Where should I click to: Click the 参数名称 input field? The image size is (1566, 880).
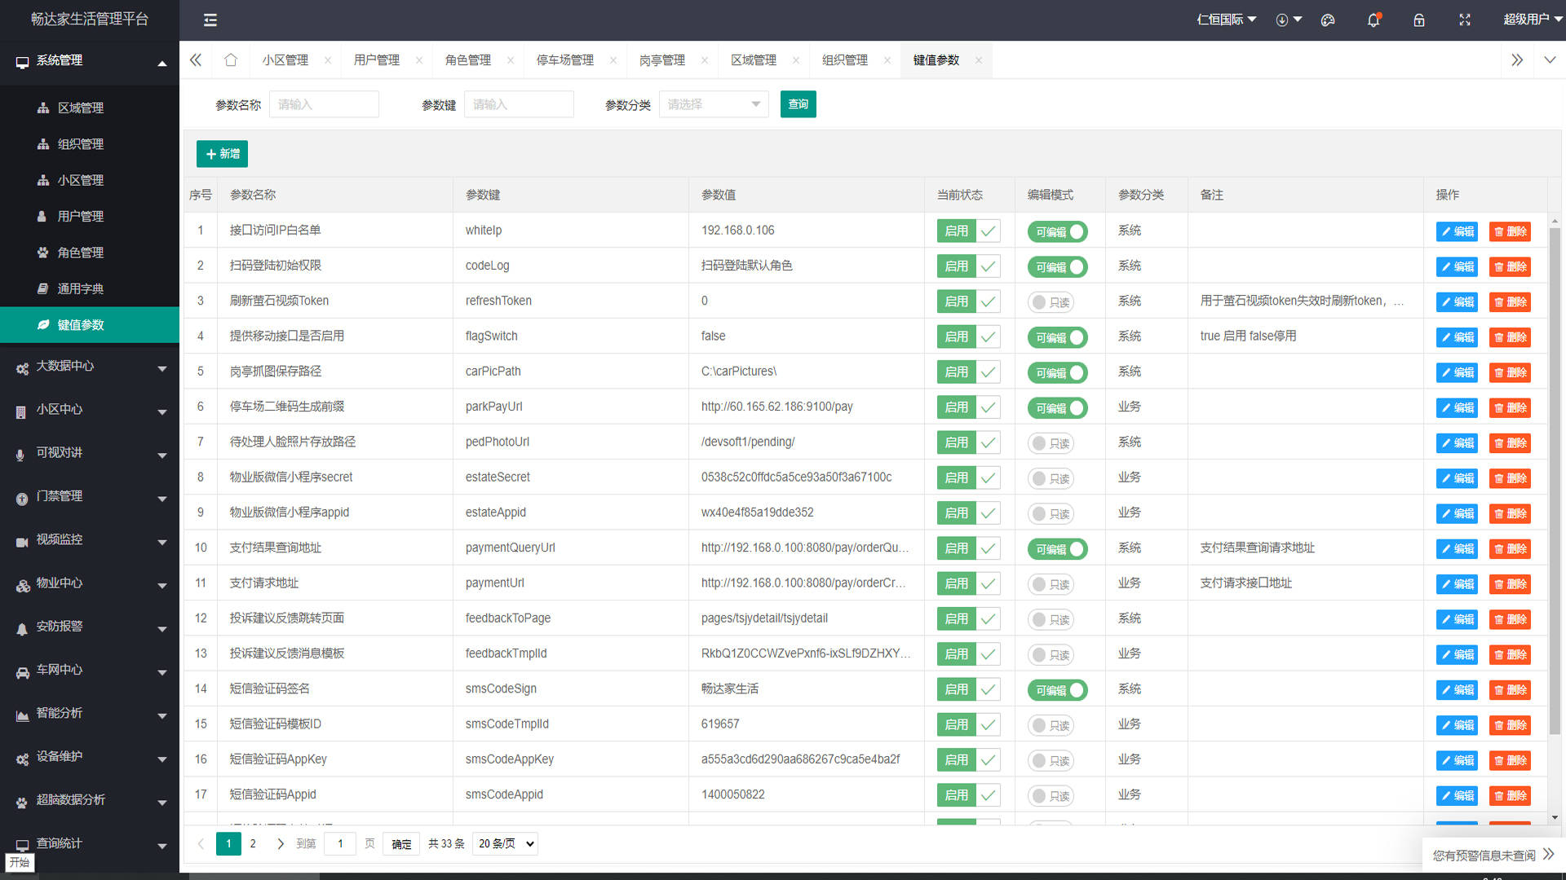pyautogui.click(x=324, y=104)
